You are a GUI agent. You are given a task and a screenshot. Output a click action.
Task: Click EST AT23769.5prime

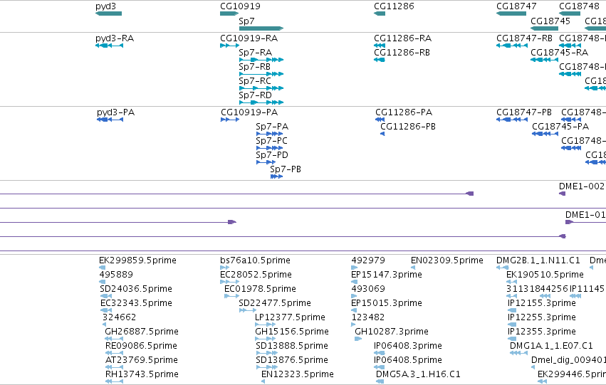click(115, 368)
